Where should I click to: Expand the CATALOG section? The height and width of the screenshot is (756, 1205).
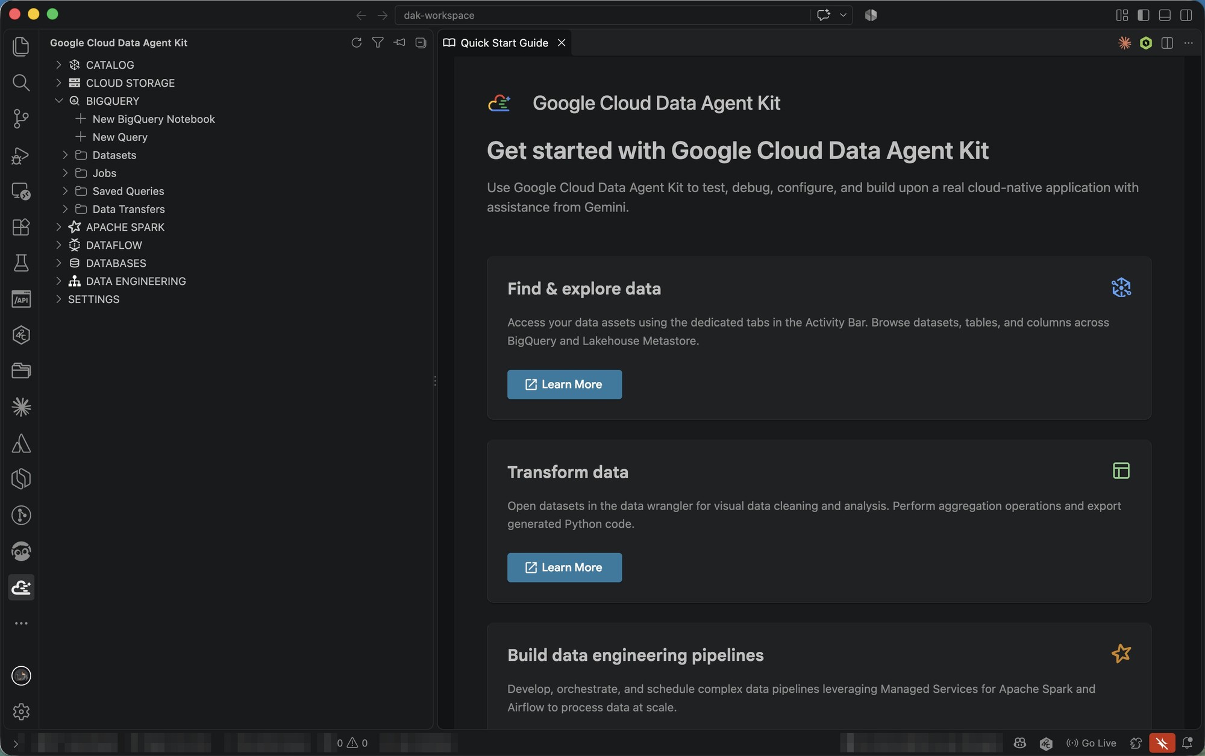coord(58,64)
